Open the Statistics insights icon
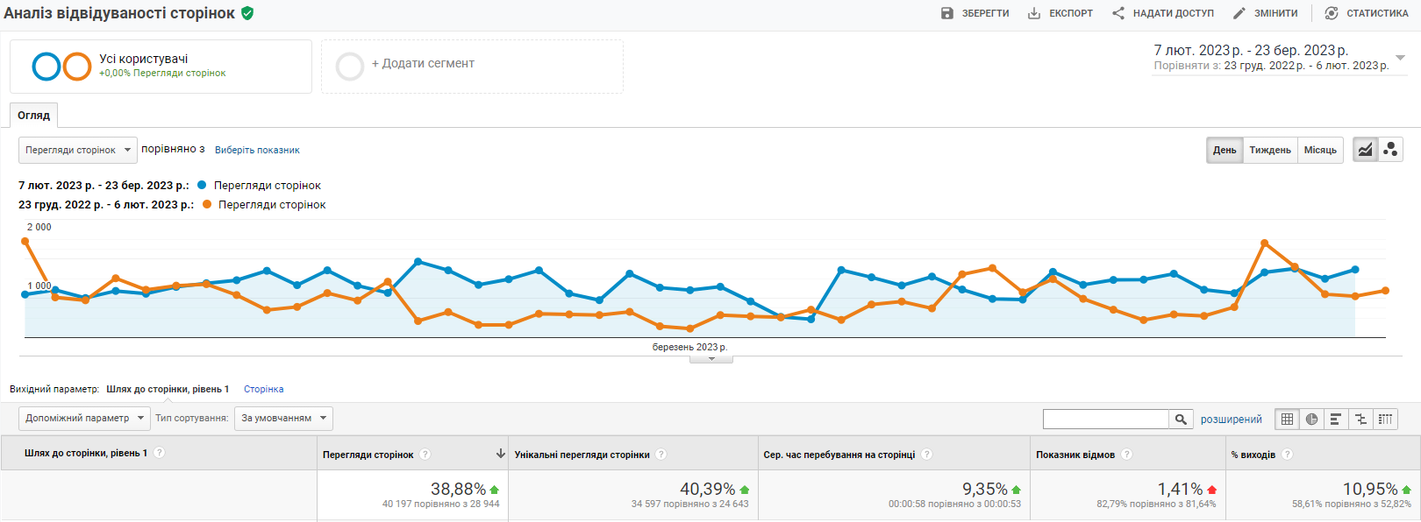1421x522 pixels. pyautogui.click(x=1332, y=13)
